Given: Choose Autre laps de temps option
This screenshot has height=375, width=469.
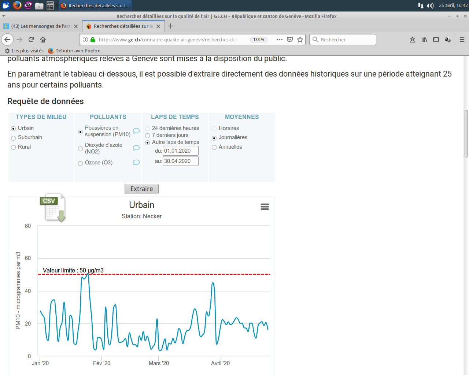Looking at the screenshot, I should point(147,142).
